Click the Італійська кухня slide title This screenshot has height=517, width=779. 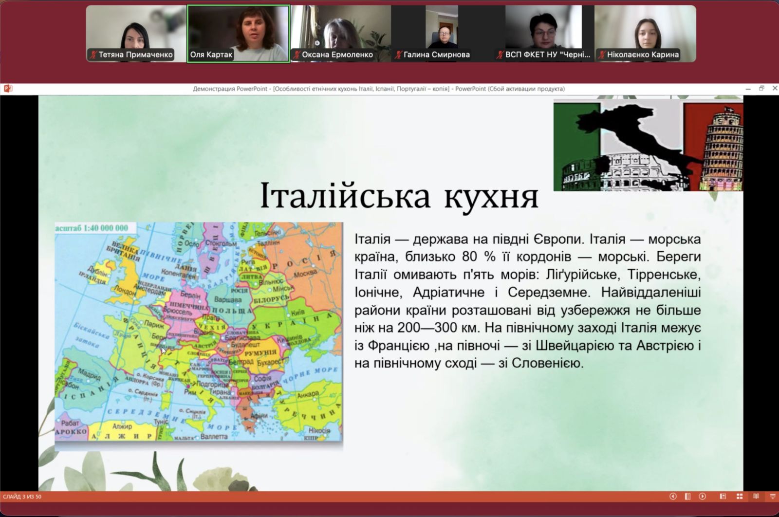pyautogui.click(x=399, y=196)
